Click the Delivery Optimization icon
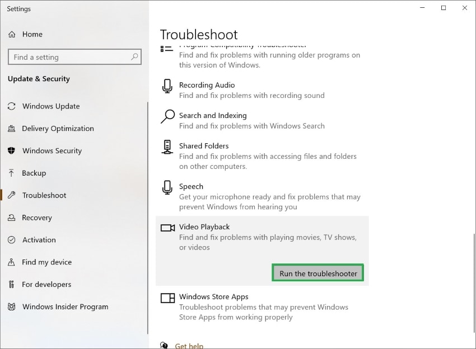The width and height of the screenshot is (476, 349). click(x=12, y=129)
